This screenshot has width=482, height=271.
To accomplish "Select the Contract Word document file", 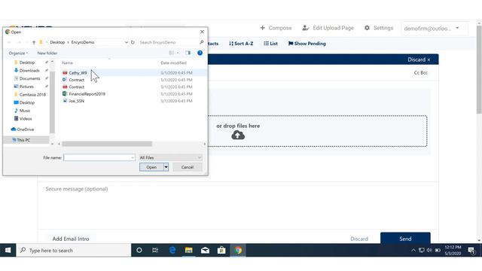I will click(76, 80).
